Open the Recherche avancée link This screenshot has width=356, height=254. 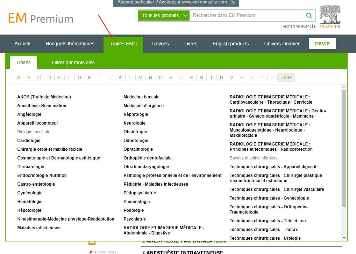point(298,26)
